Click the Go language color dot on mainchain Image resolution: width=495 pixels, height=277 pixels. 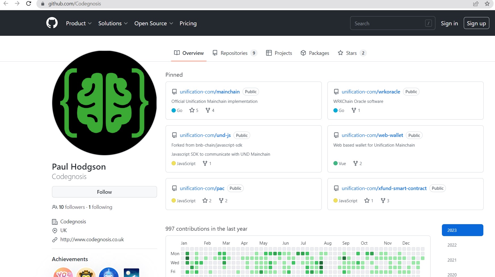click(173, 110)
